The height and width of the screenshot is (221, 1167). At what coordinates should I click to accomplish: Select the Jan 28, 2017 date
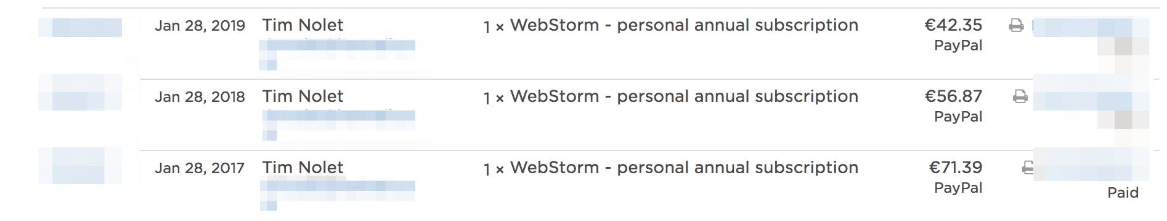click(x=200, y=168)
